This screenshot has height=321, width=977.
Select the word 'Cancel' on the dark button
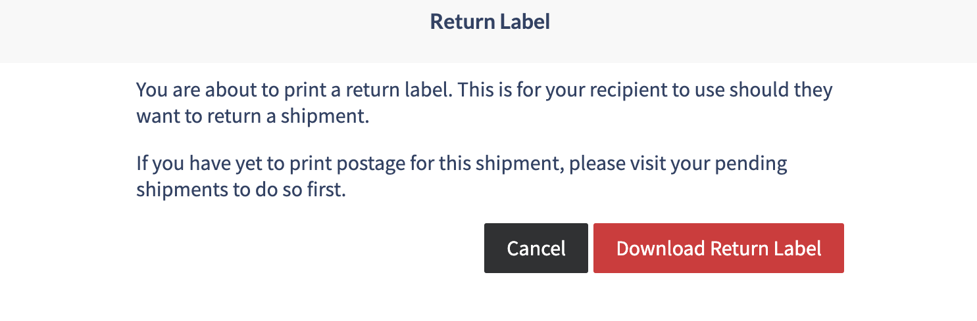tap(536, 249)
